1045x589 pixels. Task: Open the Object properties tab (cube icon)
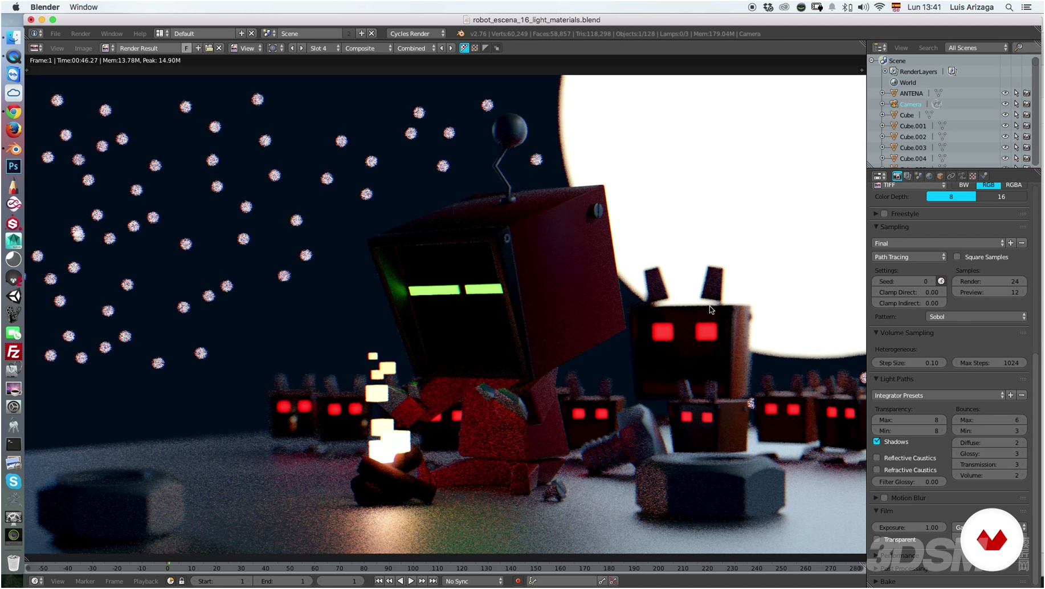coord(940,176)
